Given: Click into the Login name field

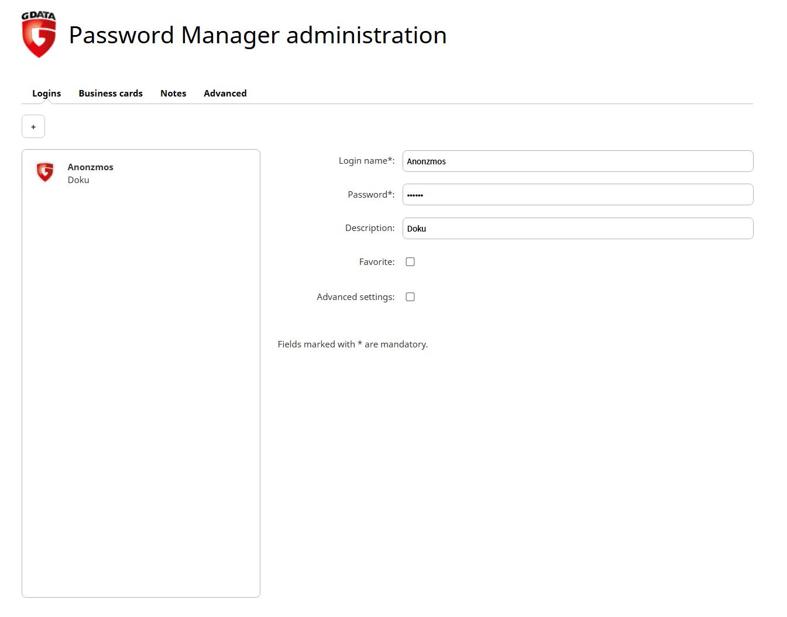Looking at the screenshot, I should coord(578,161).
